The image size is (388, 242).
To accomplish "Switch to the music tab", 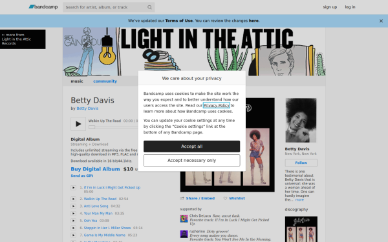I will [x=77, y=81].
